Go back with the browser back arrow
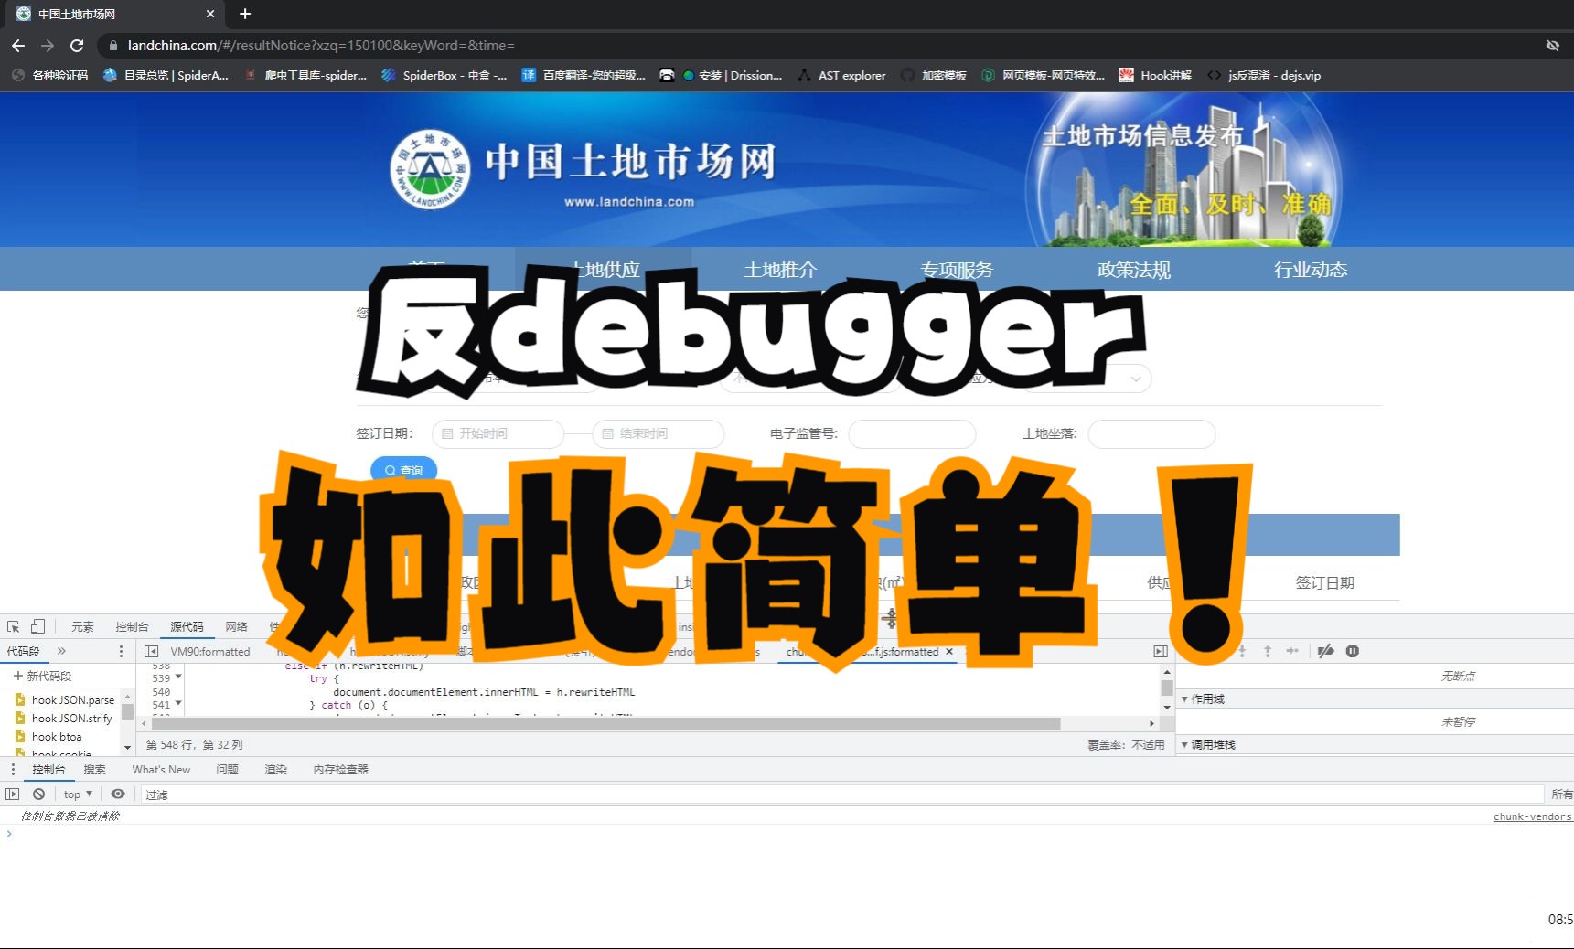The height and width of the screenshot is (949, 1574). click(x=18, y=45)
